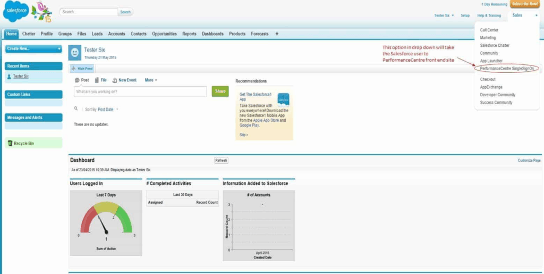
Task: Select Developer Community menu item
Action: (497, 95)
